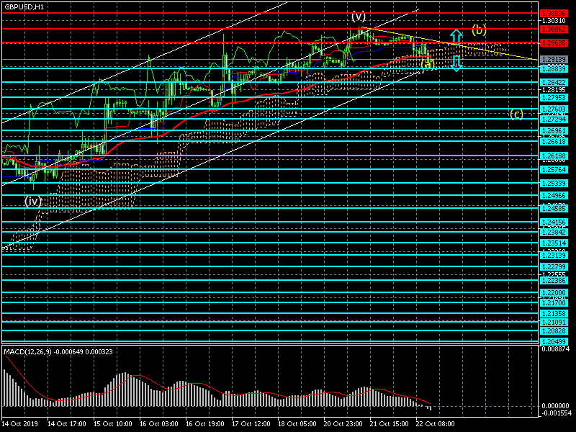The width and height of the screenshot is (576, 432).
Task: Click the 1.22386 level label
Action: point(554,281)
